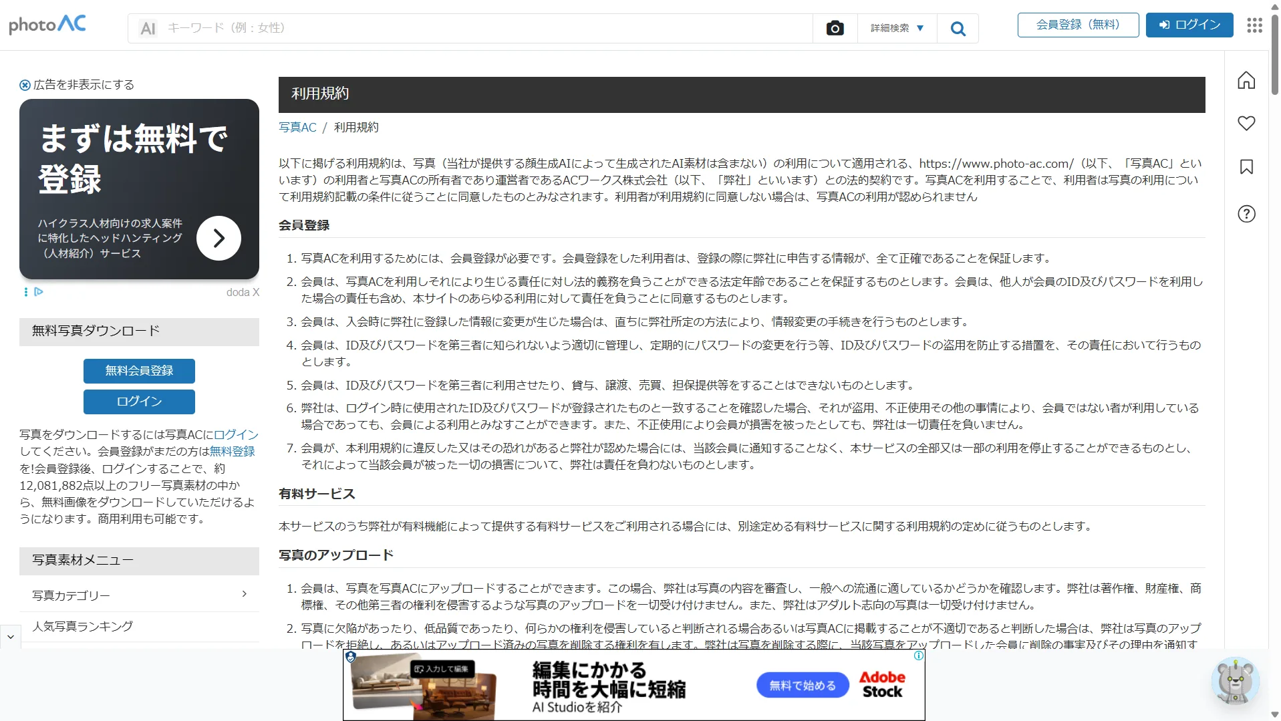Screen dimensions: 1281x721
Task: Click the doda ad arrow circle button
Action: pos(219,238)
